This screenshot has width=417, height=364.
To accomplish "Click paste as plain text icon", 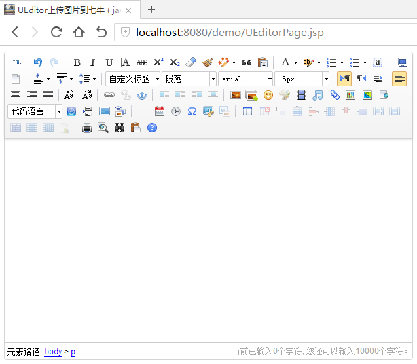I will (x=263, y=62).
